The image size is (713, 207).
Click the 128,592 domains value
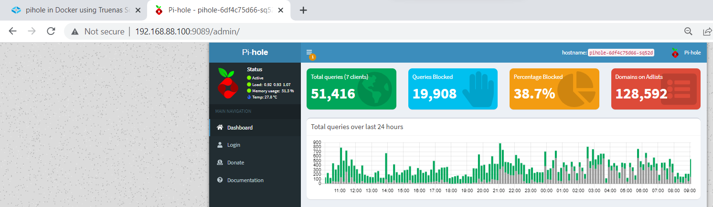[x=641, y=94]
